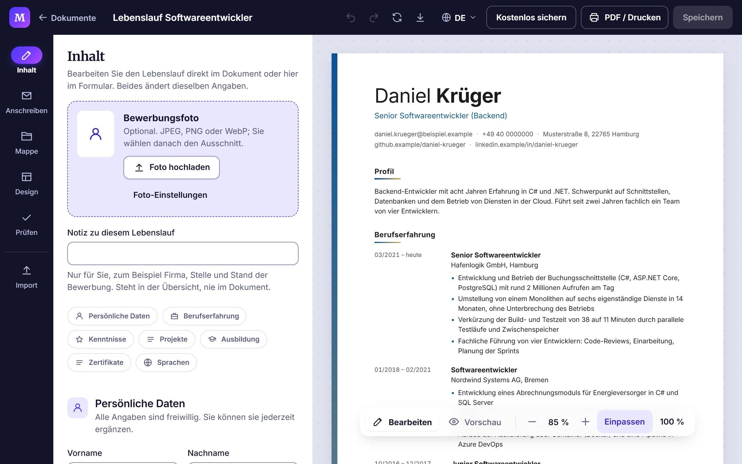
Task: Switch to Bearbeiten mode
Action: [402, 422]
